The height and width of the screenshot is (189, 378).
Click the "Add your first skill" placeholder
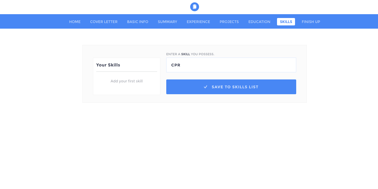point(127,81)
